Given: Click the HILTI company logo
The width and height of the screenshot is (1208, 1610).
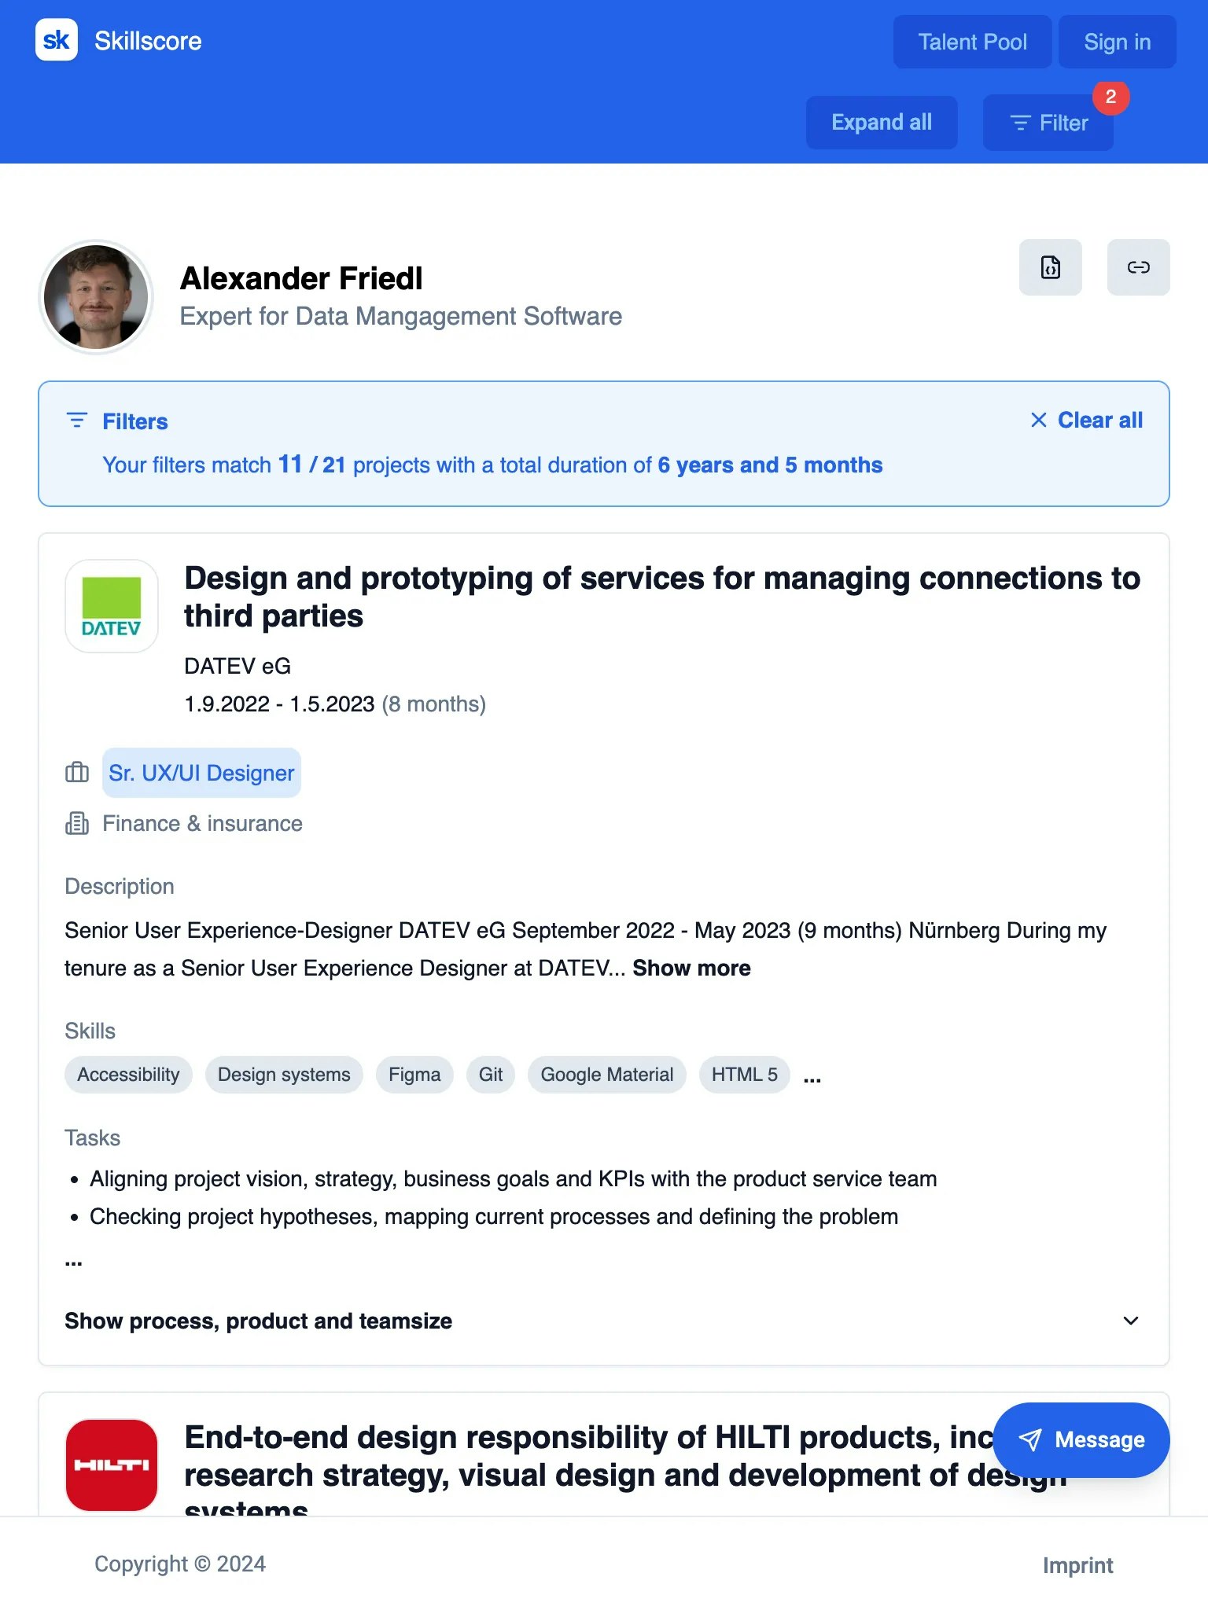Looking at the screenshot, I should click(x=112, y=1465).
